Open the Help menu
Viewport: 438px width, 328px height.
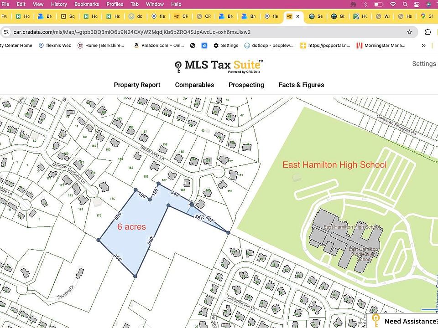[x=176, y=4]
